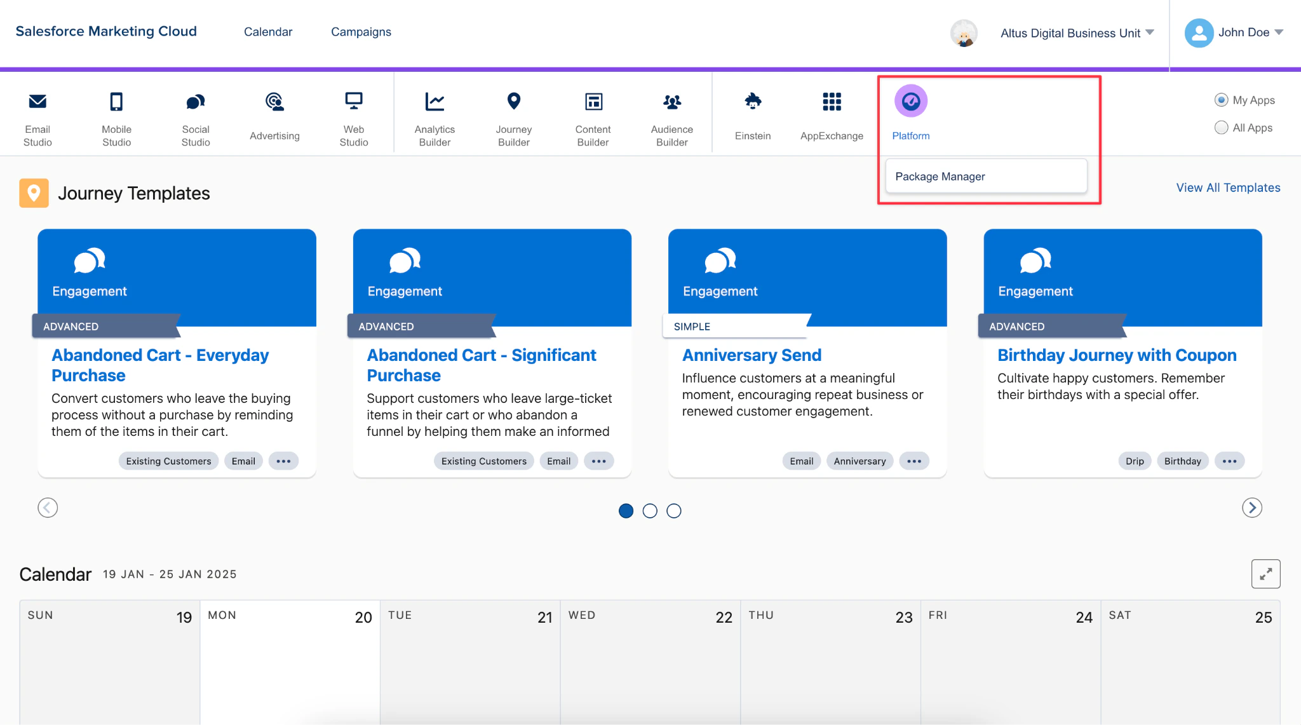Viewport: 1301px width, 725px height.
Task: Click the Einstein mascot avatar in header
Action: pos(964,33)
